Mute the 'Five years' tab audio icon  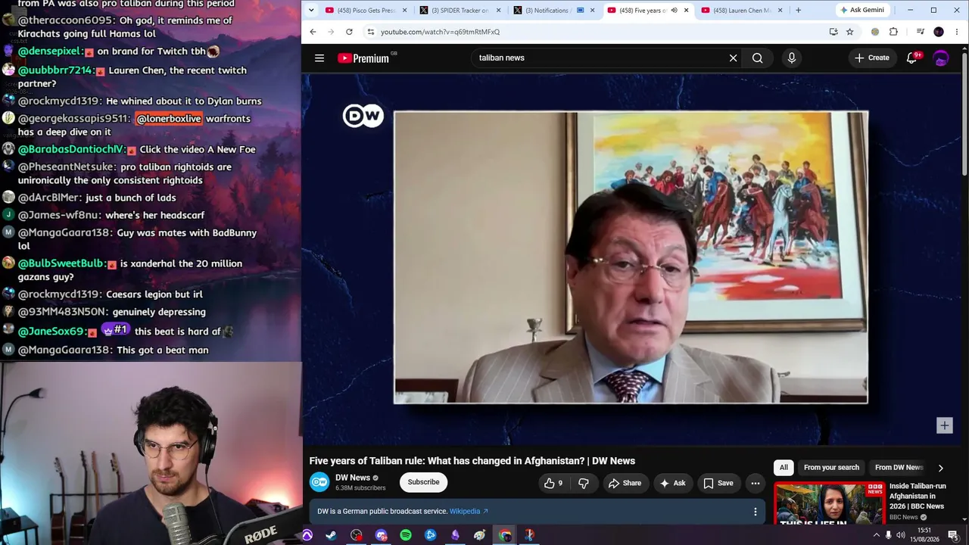(674, 11)
